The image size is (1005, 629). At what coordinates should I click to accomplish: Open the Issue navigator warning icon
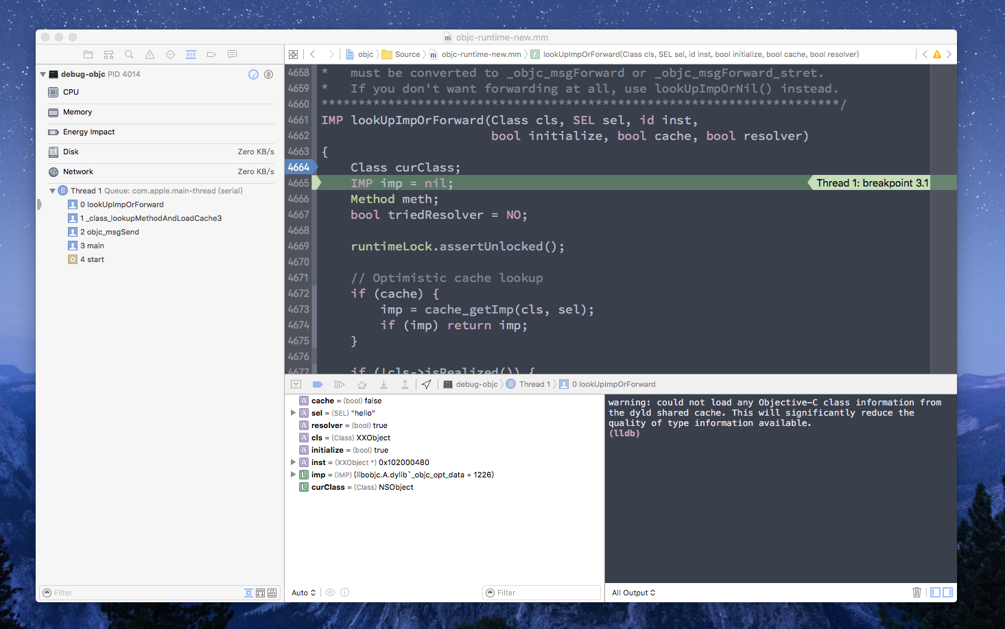pos(150,54)
